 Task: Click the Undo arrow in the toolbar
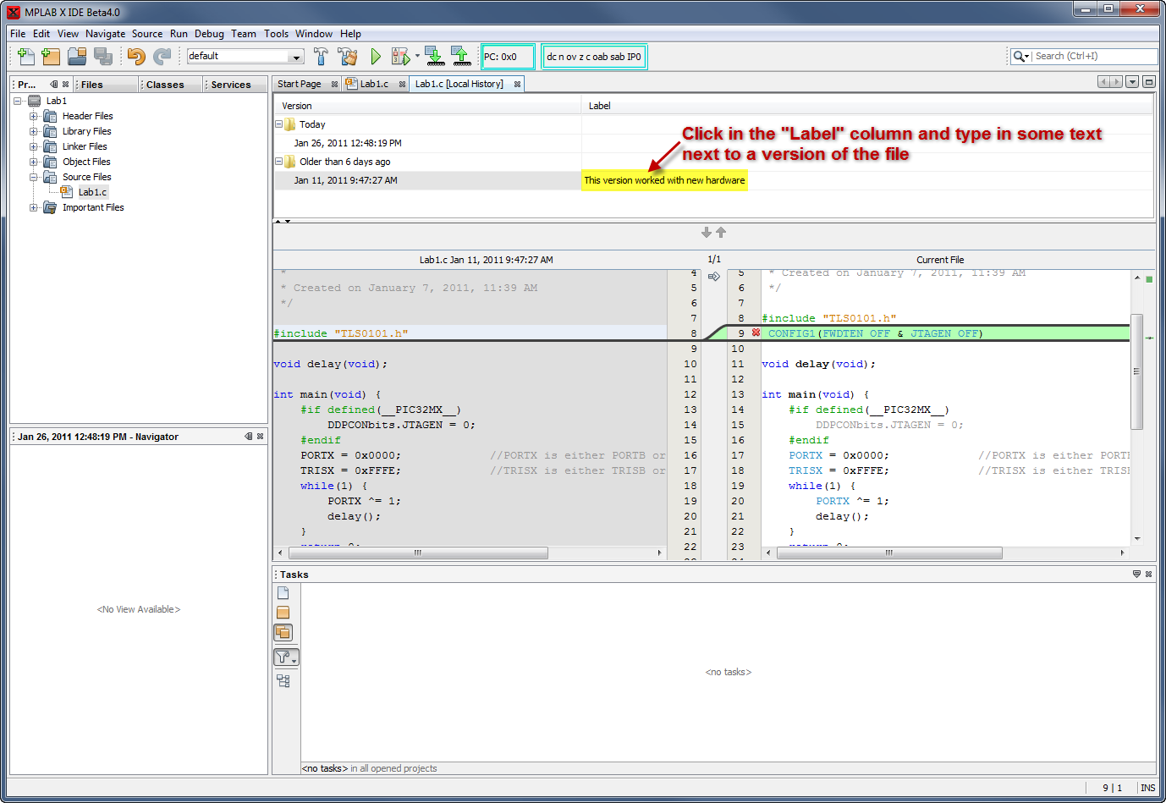[x=136, y=57]
